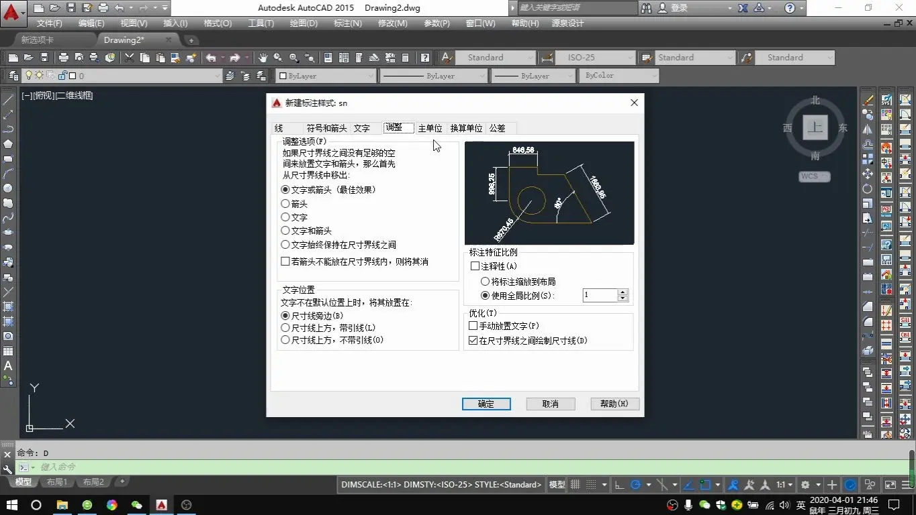
Task: Switch to the '主单位' tab
Action: 430,128
